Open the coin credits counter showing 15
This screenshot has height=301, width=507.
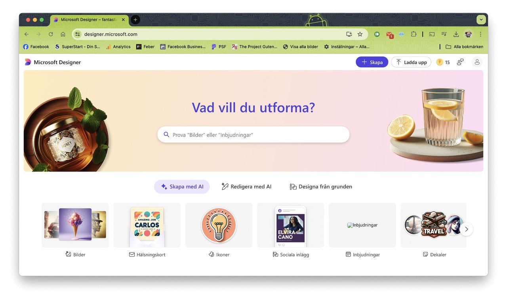click(x=443, y=62)
